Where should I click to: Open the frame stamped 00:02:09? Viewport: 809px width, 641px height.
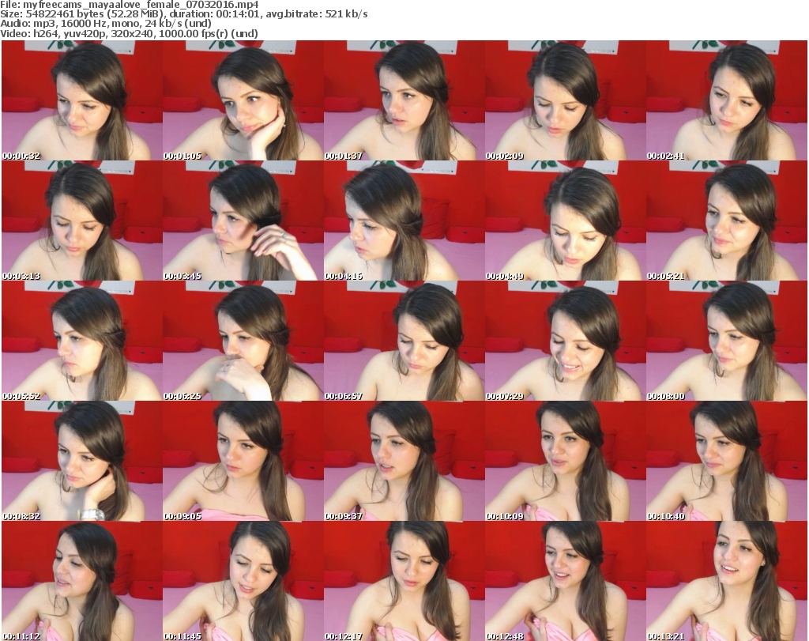(x=565, y=100)
